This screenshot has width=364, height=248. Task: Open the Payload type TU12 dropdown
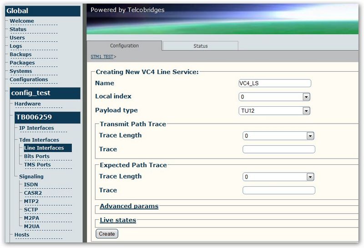(274, 111)
